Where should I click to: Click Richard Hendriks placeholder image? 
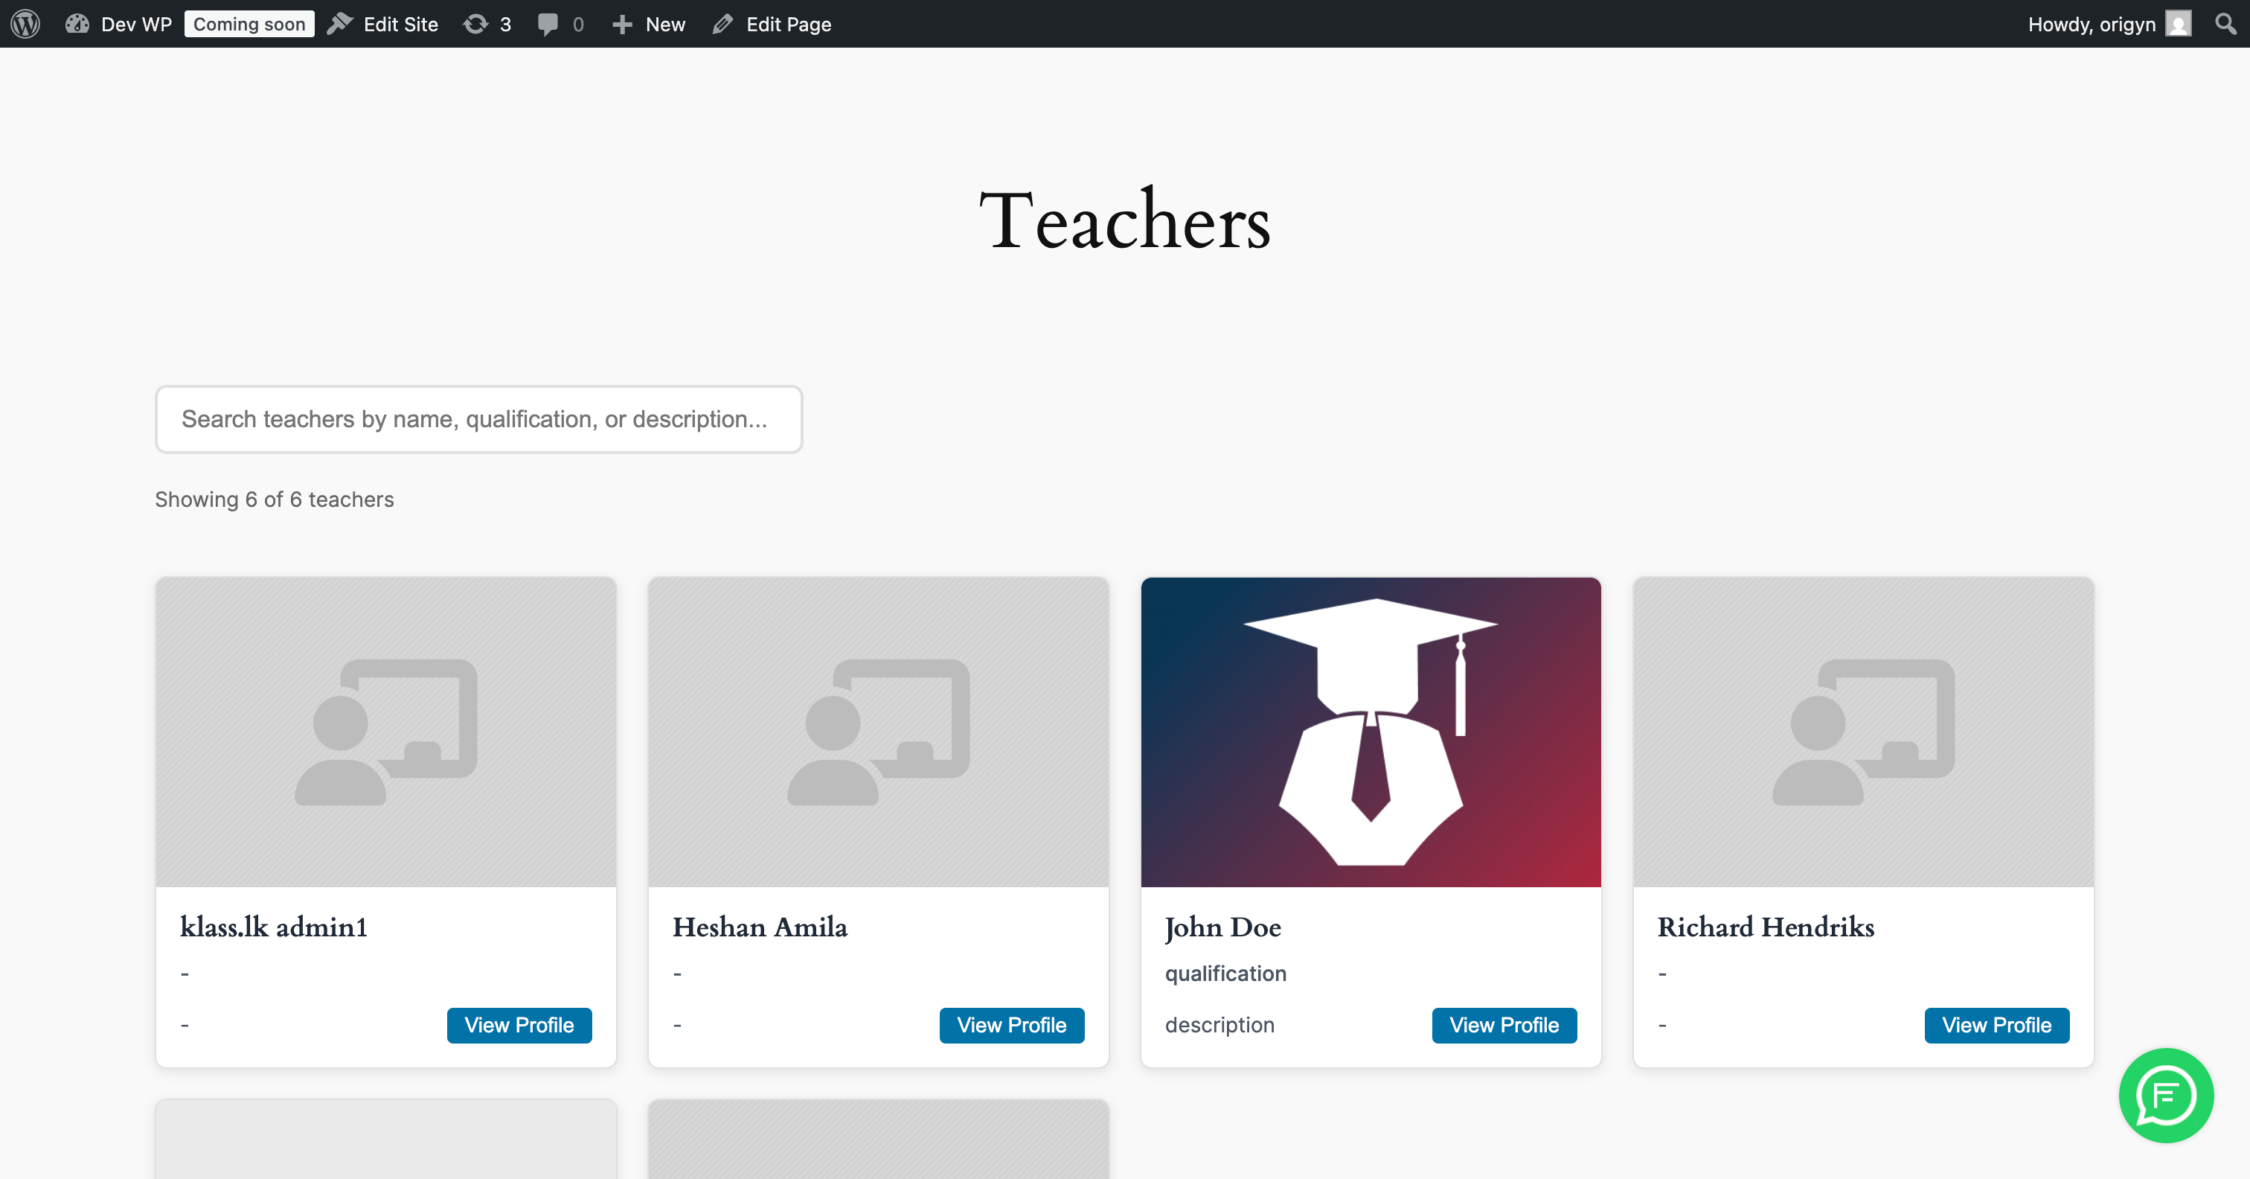1863,732
